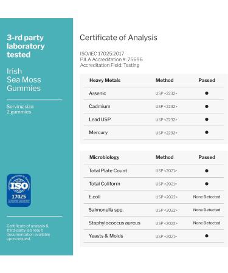Click the 3-rd party laboratory tested heading

pos(26,46)
